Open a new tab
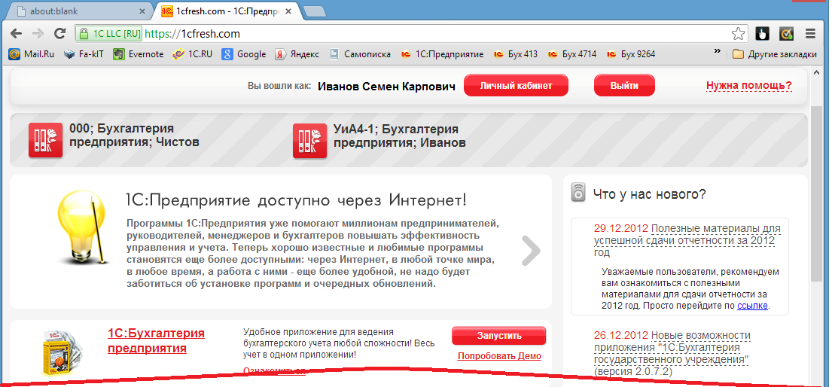 (x=315, y=12)
